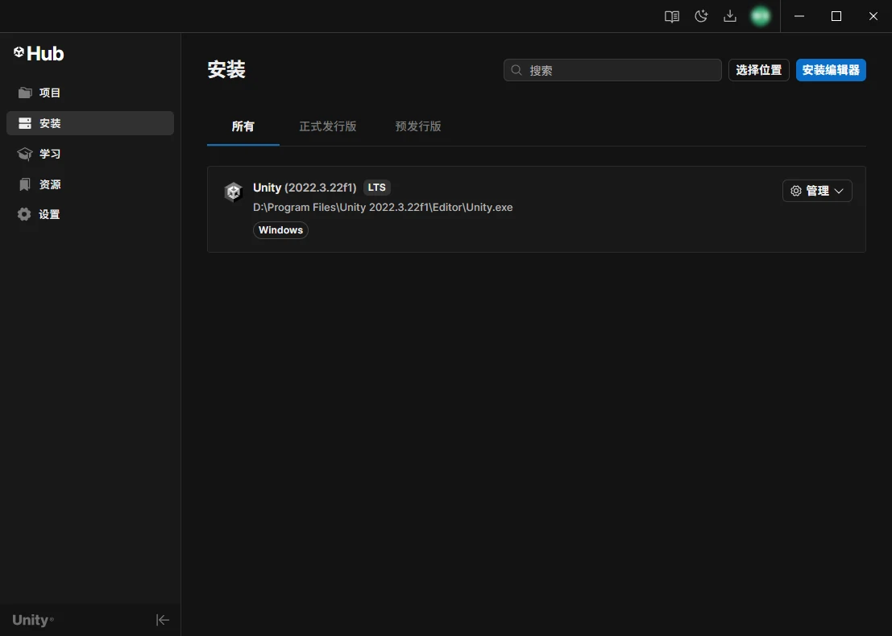Switch to the 正式发行版 tab

[327, 126]
